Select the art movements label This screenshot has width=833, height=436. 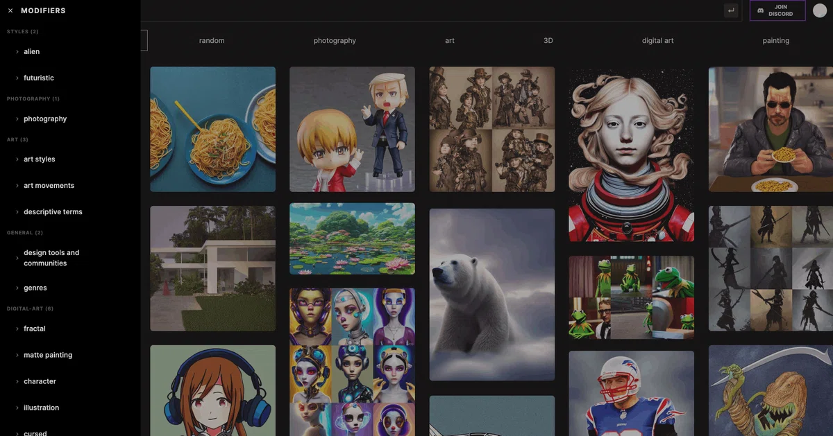[x=49, y=186]
